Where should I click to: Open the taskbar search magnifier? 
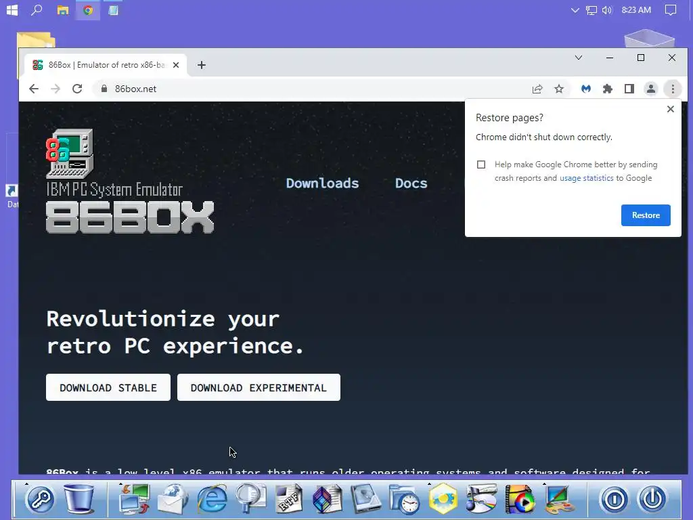coord(37,9)
